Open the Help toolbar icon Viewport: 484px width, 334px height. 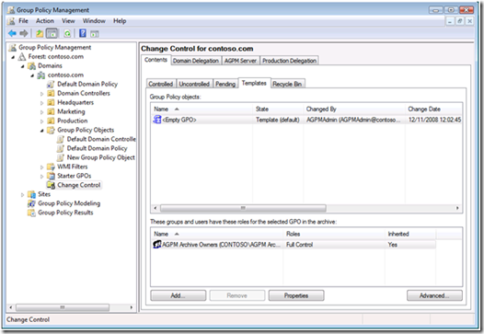tap(83, 33)
